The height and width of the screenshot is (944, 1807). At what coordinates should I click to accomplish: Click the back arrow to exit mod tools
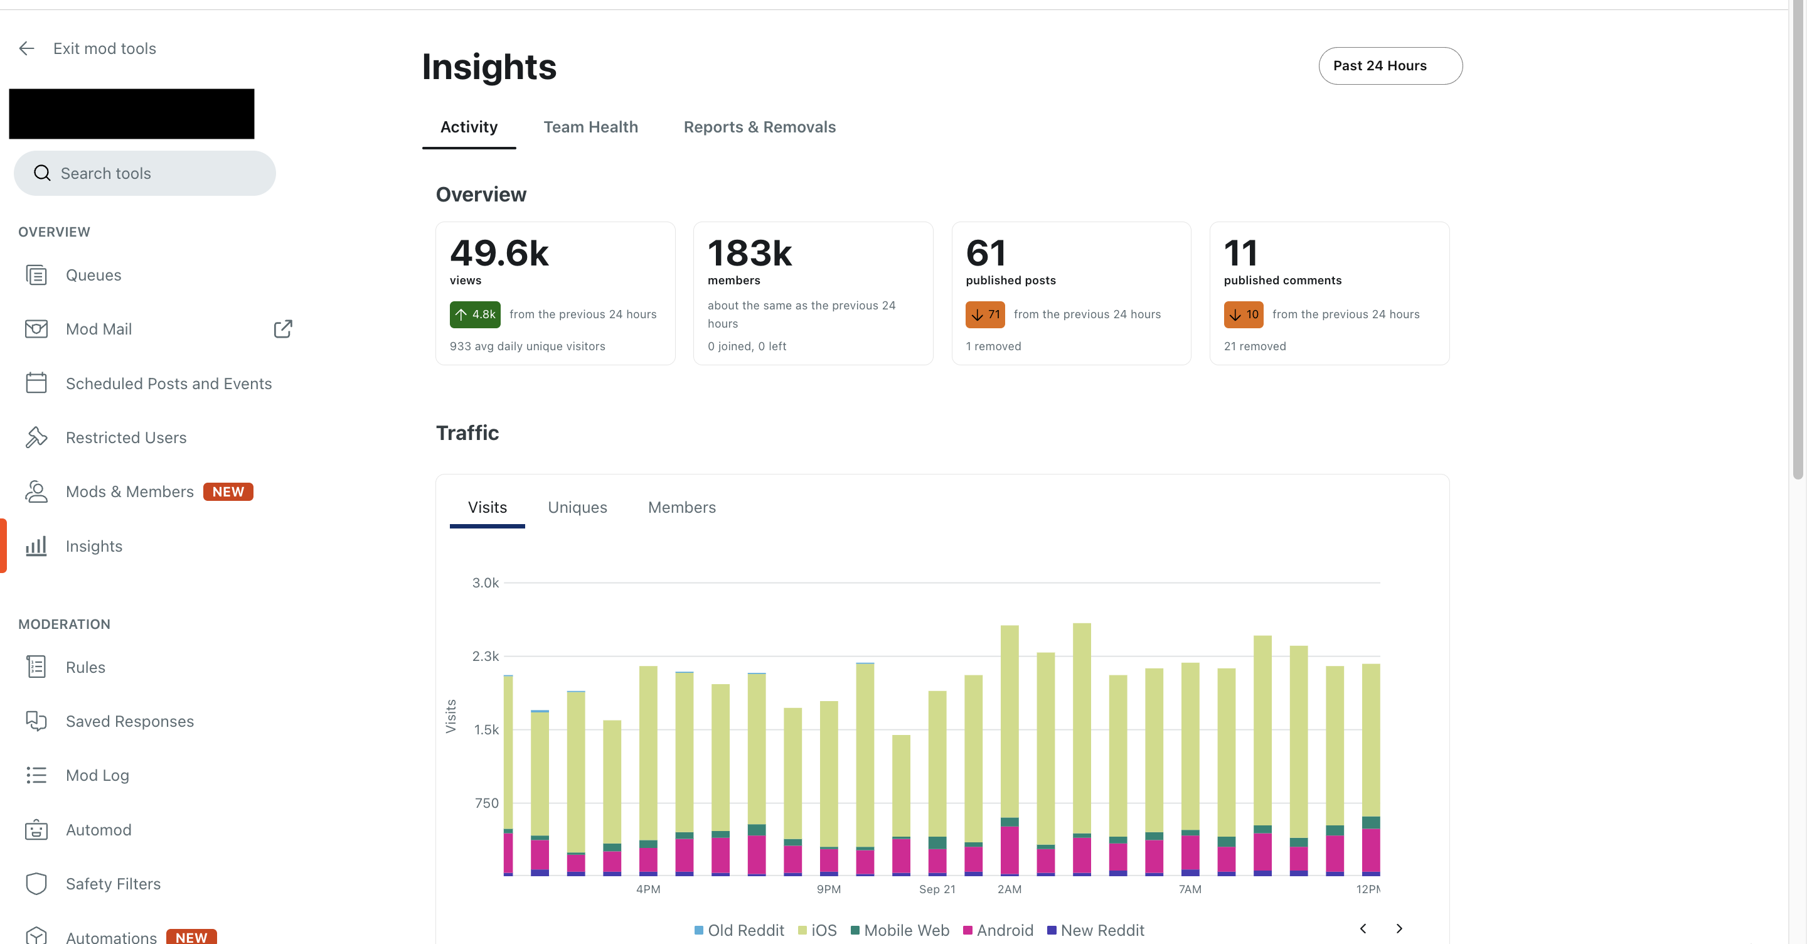26,48
